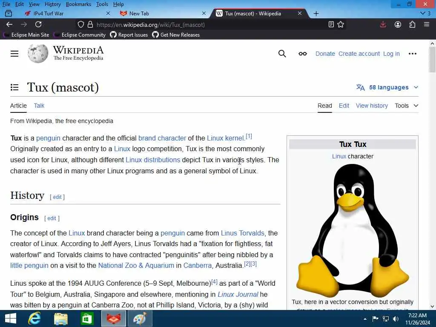Click the taskbar clock 7:22 AM

(417, 316)
